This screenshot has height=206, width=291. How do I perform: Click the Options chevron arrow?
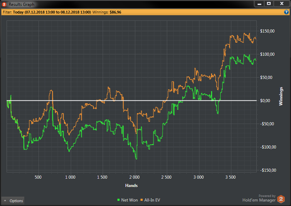click(x=5, y=201)
